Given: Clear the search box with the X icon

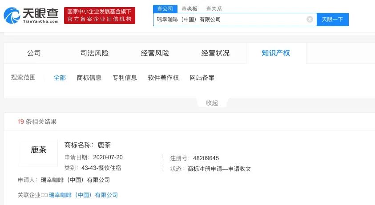Looking at the screenshot, I should pyautogui.click(x=310, y=20).
